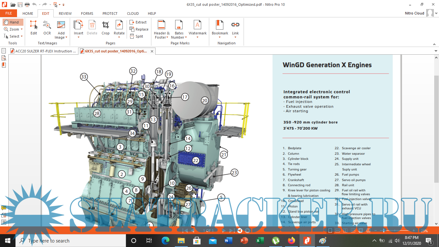Click the Link tool icon

pyautogui.click(x=235, y=28)
